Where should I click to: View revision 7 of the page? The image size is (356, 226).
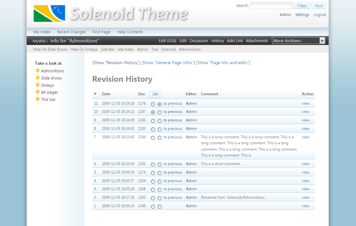306,137
